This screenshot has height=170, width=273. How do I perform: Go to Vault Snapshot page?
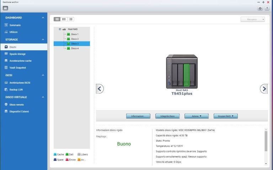tap(17, 68)
